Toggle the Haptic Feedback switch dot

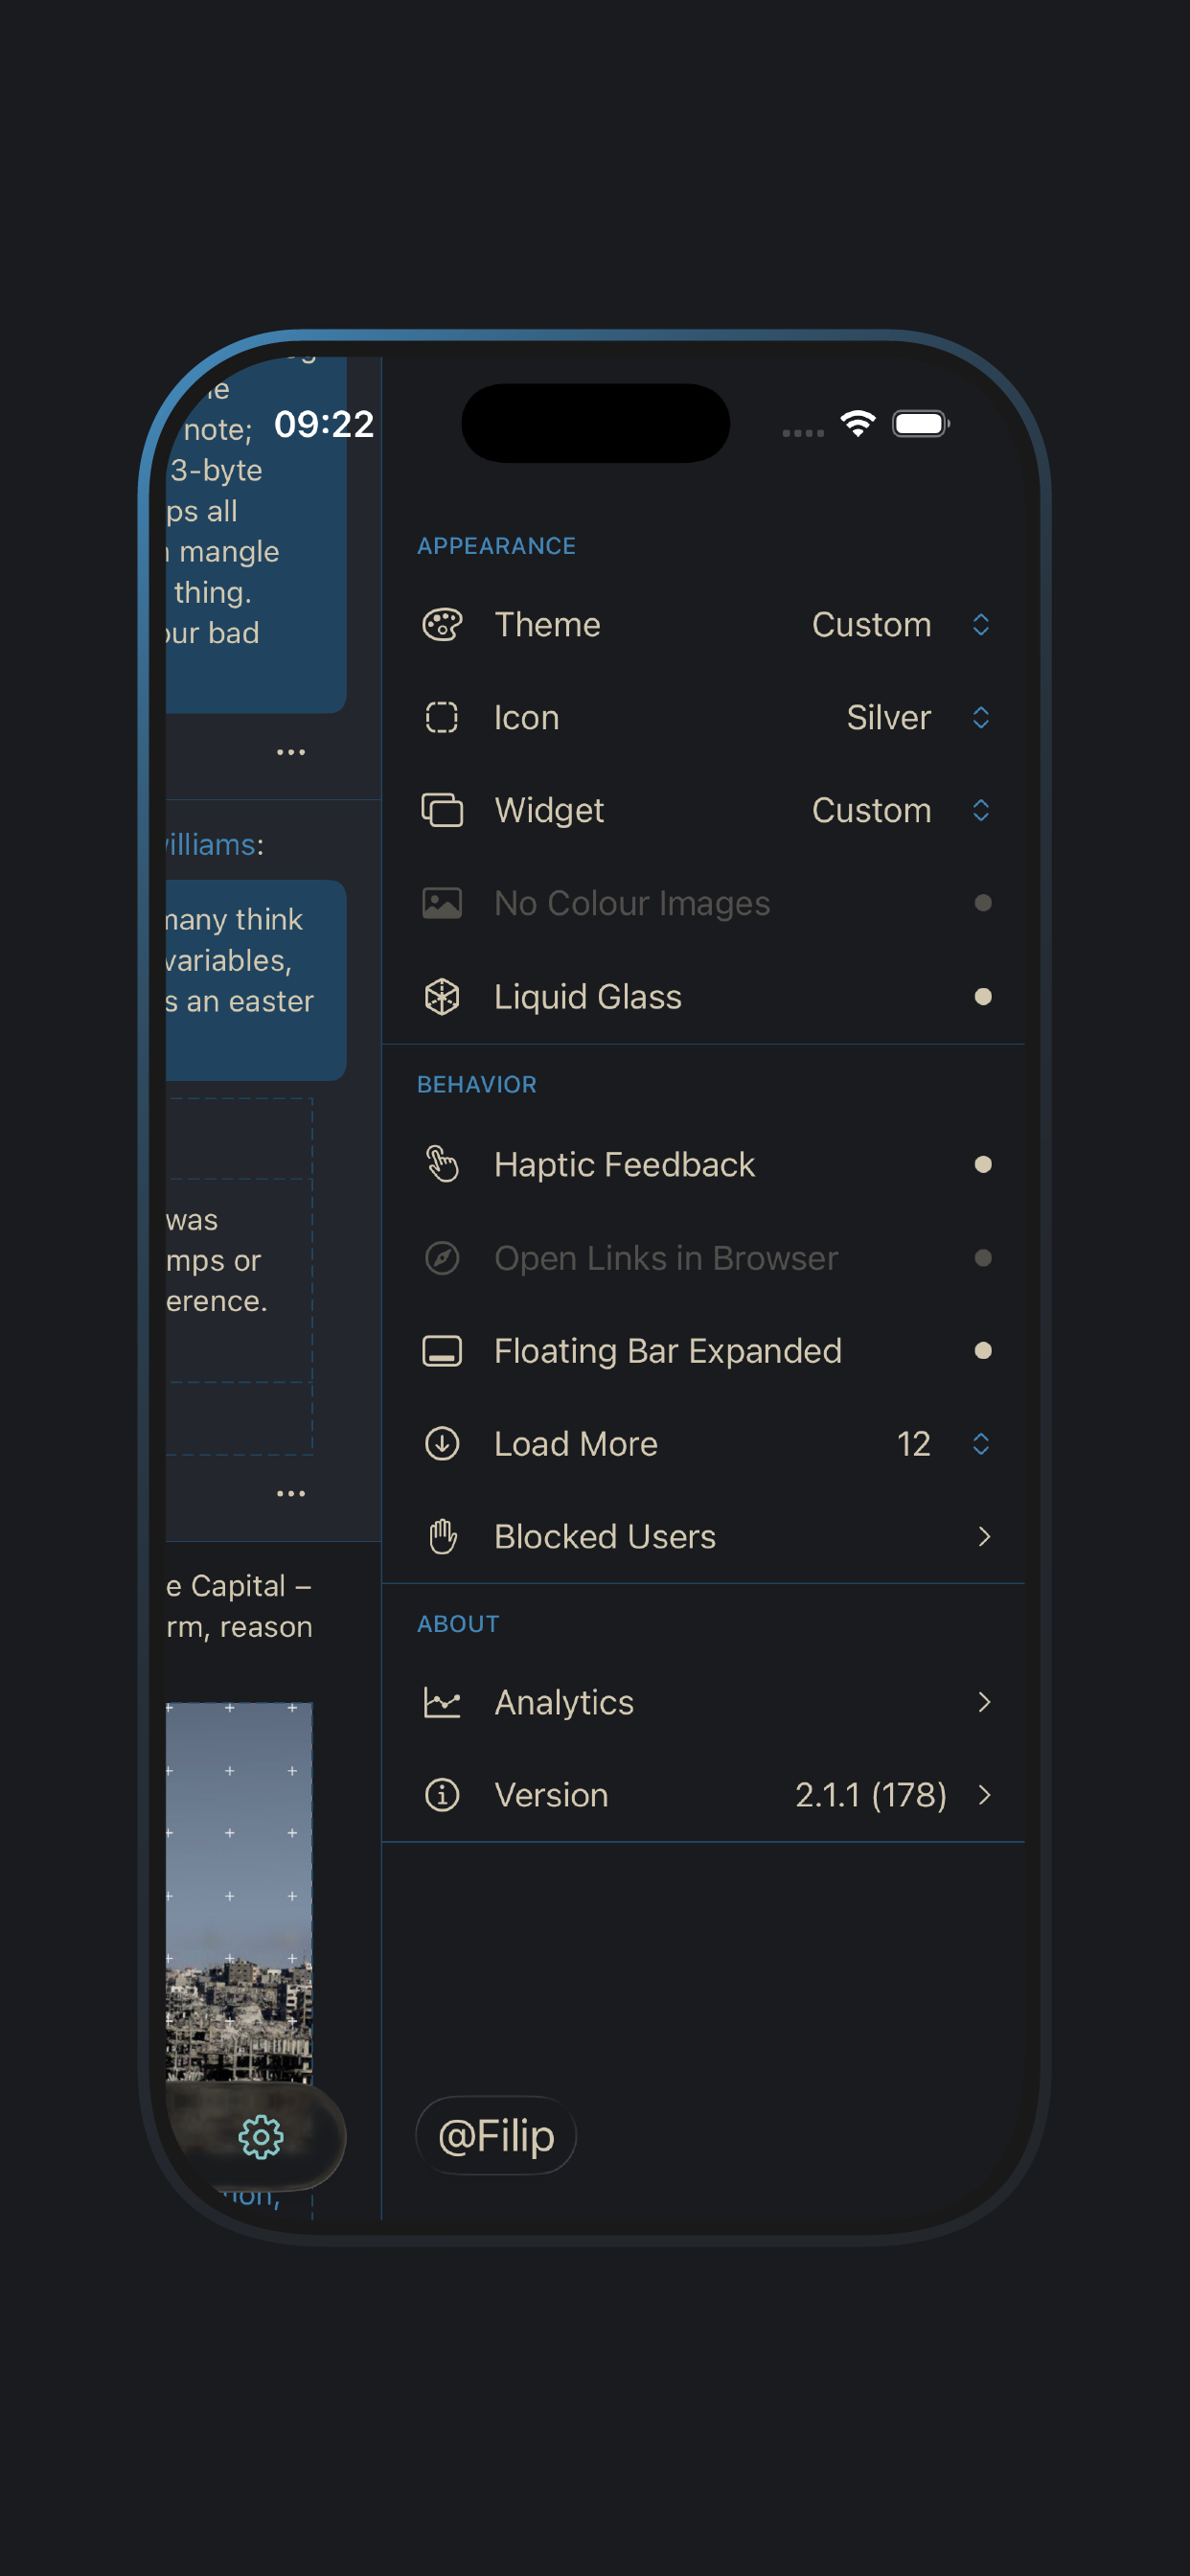coord(983,1165)
